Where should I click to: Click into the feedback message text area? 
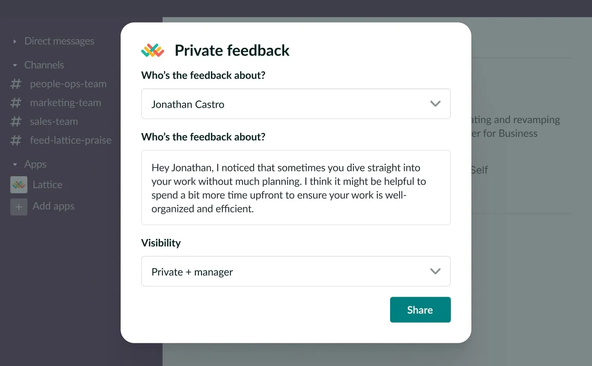tap(295, 187)
